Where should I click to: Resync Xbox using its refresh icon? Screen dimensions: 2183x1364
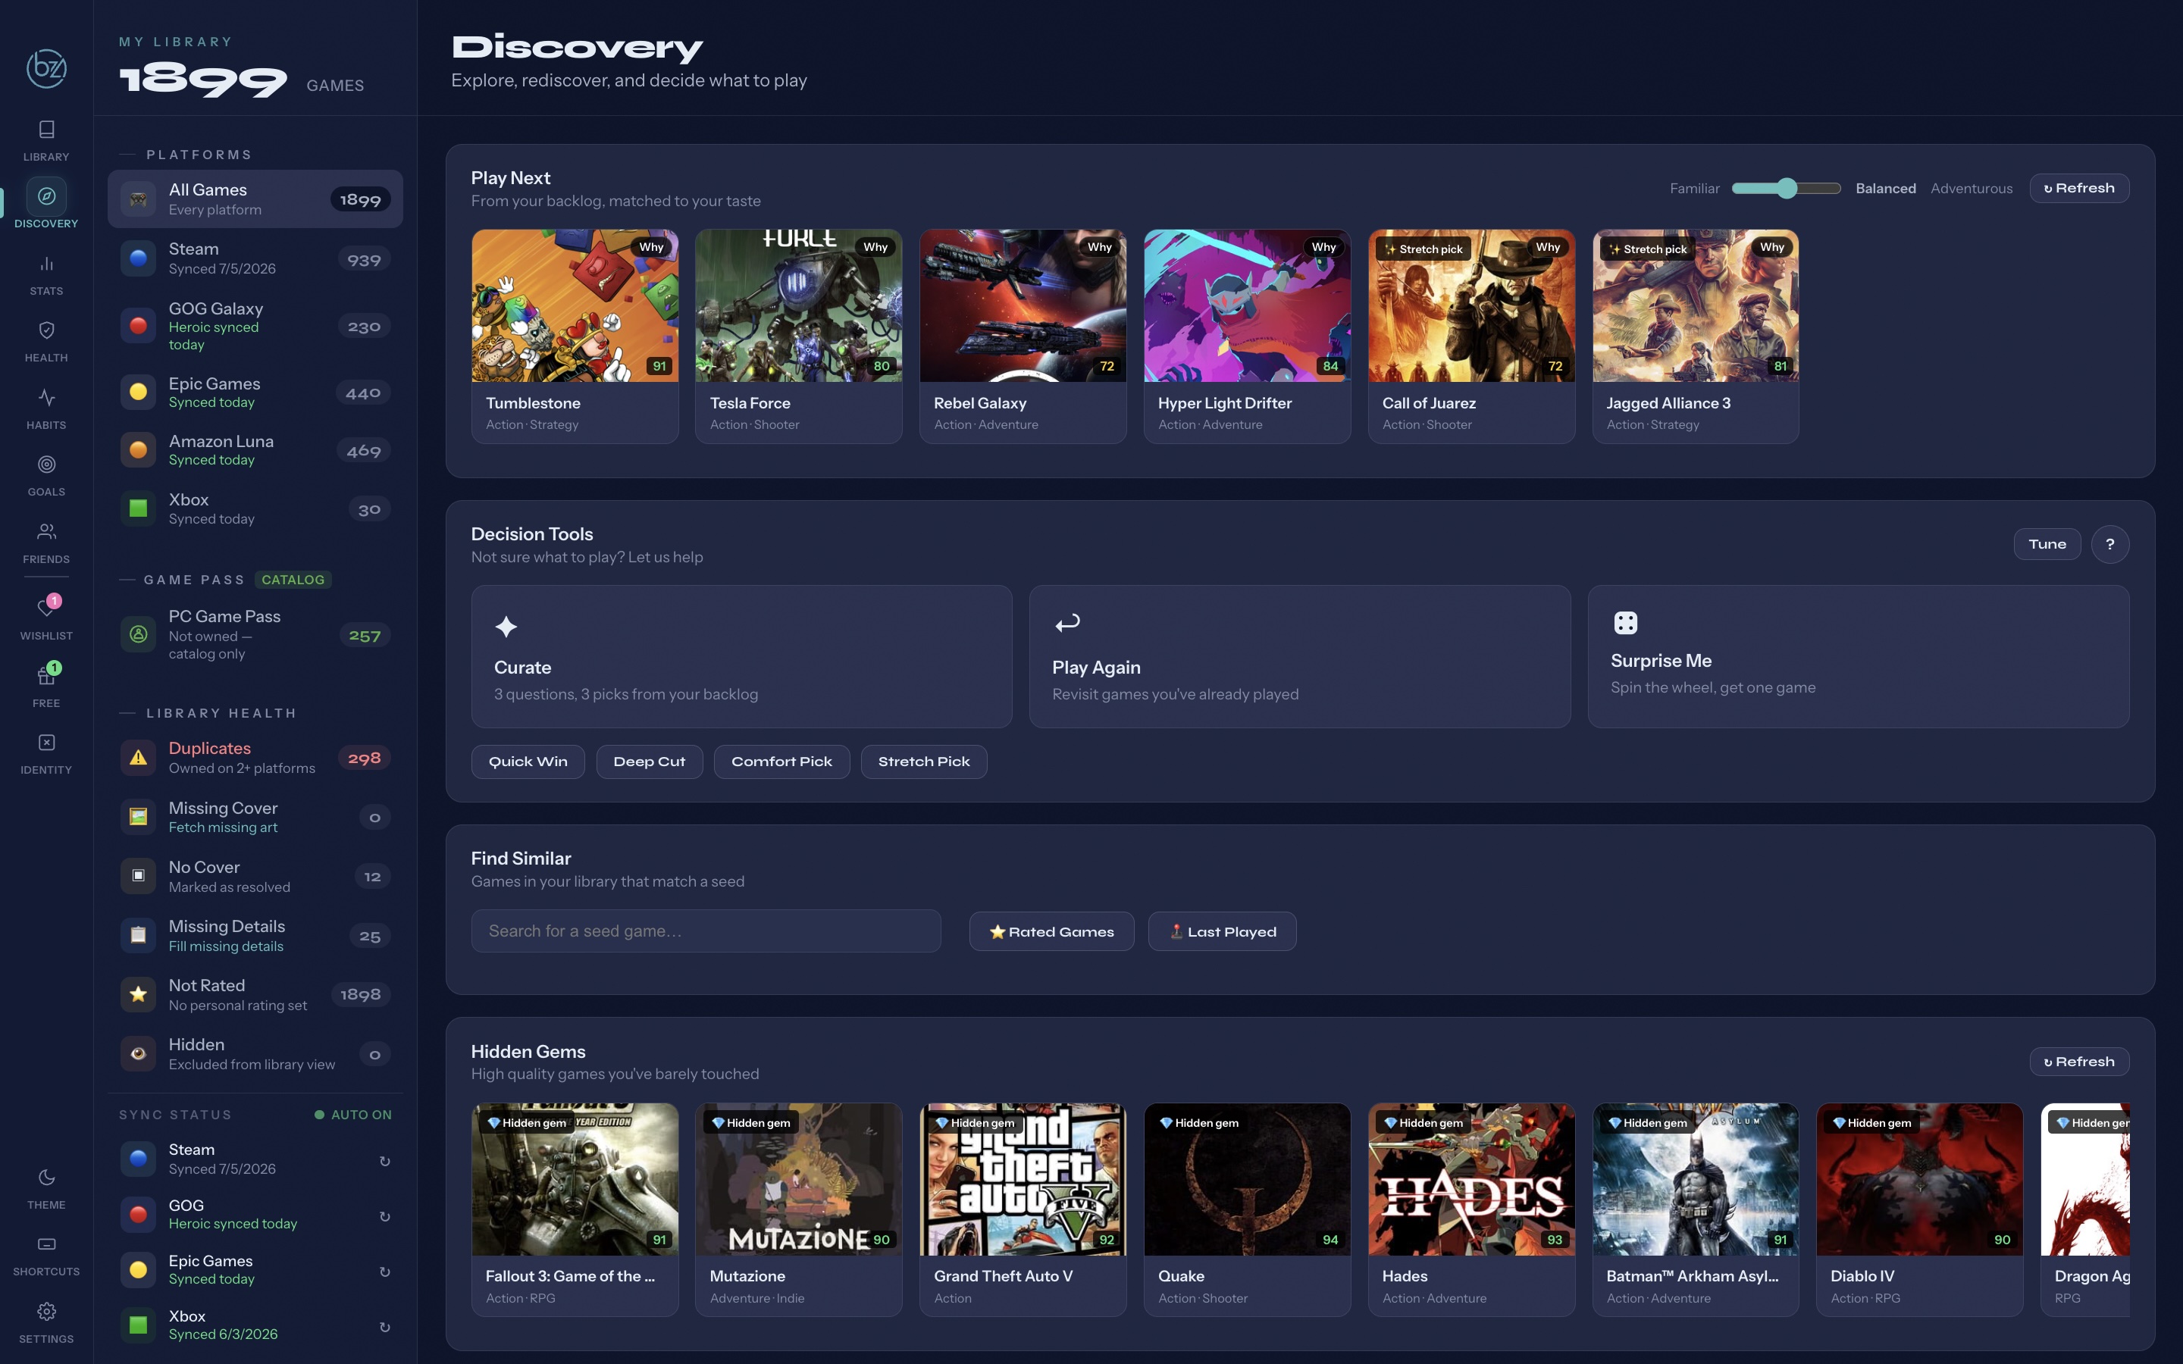pyautogui.click(x=384, y=1327)
